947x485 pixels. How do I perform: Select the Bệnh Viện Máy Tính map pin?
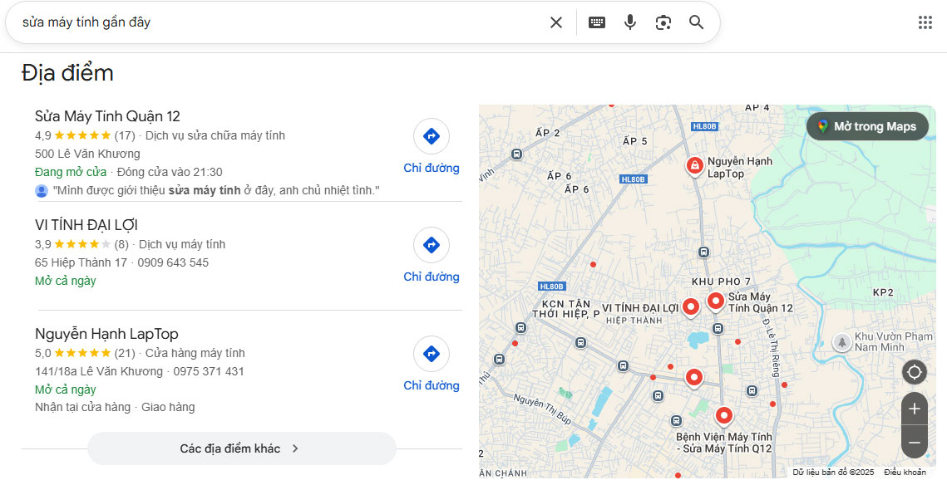pos(723,415)
